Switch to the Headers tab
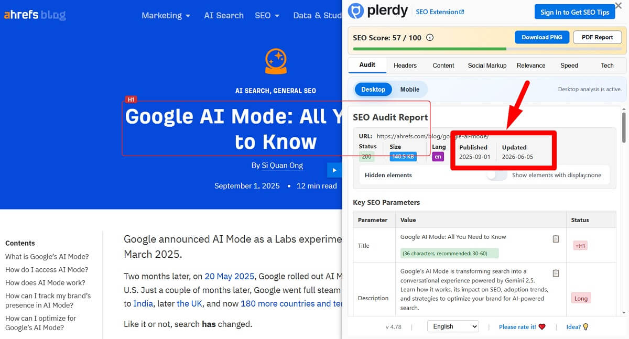 coord(405,65)
